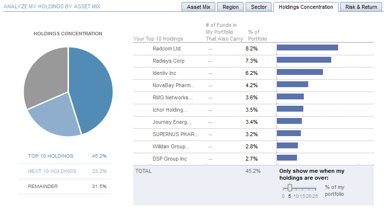Click the Remainder legend label

(43, 186)
